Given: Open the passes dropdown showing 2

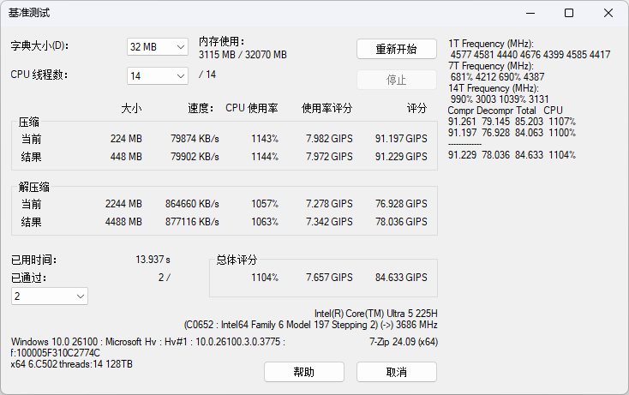Looking at the screenshot, I should coord(50,296).
